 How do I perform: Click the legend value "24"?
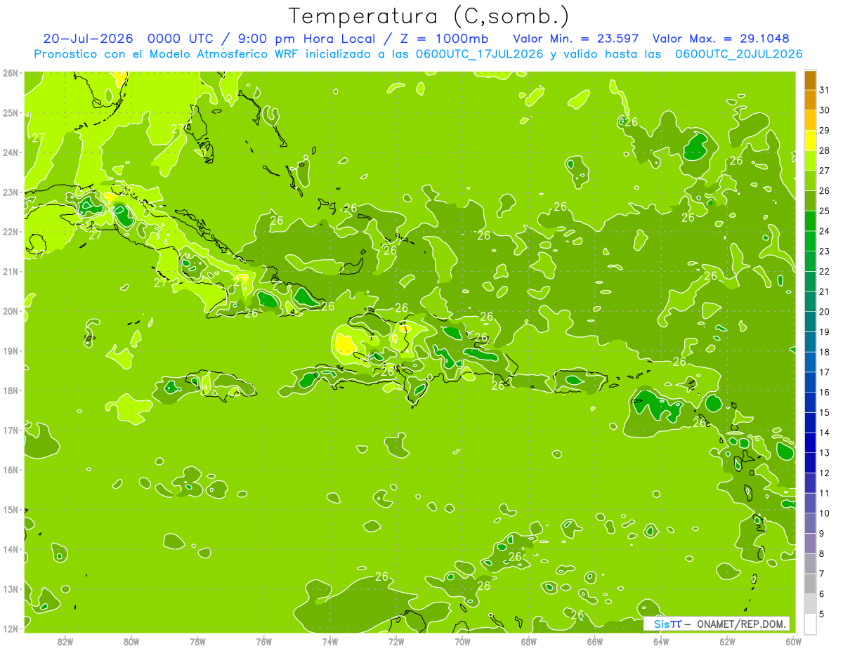tap(825, 231)
